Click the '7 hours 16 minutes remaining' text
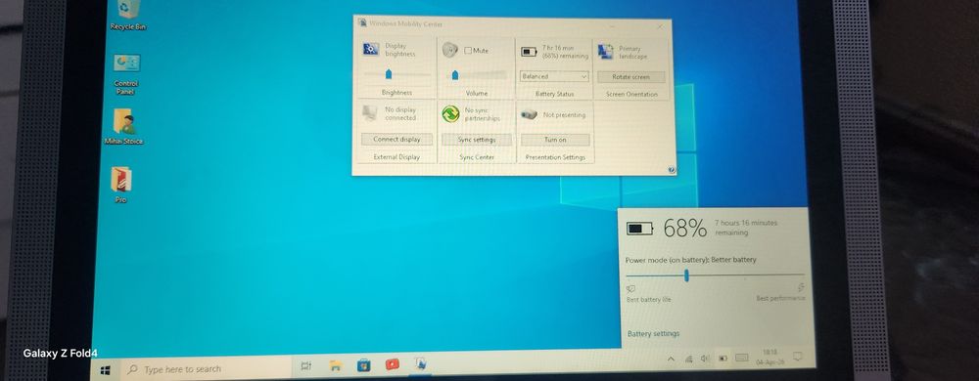 (746, 228)
